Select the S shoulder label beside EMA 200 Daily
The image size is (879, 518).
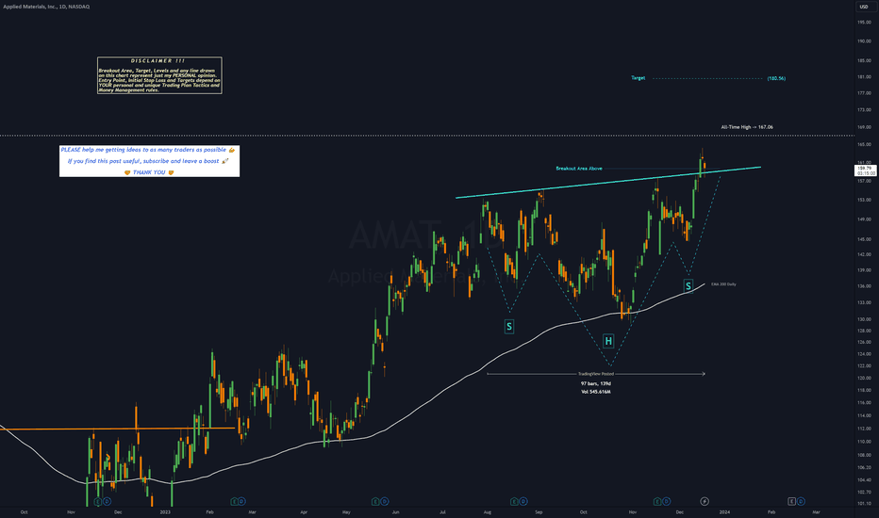pos(688,286)
